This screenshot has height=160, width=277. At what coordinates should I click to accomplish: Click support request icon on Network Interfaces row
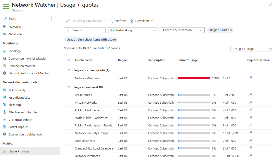point(251,156)
